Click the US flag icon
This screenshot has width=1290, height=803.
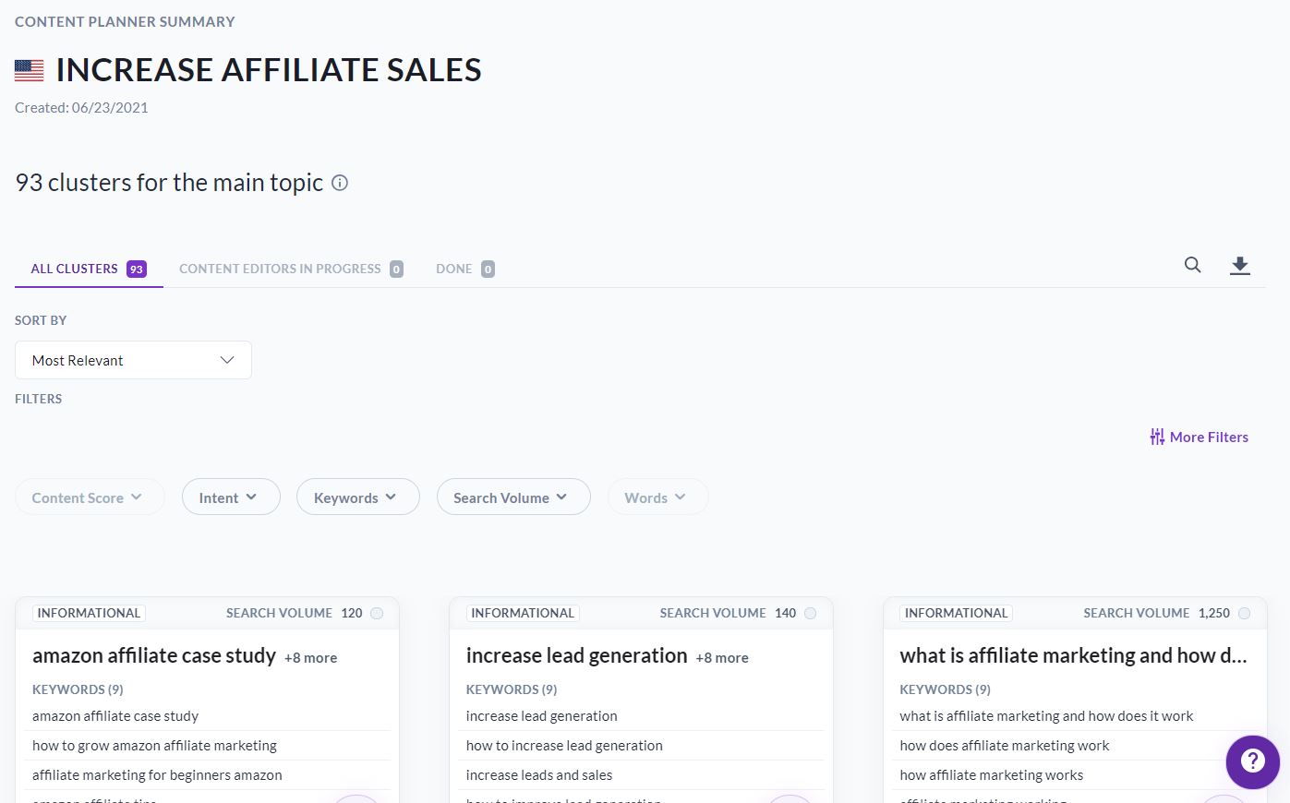[30, 70]
